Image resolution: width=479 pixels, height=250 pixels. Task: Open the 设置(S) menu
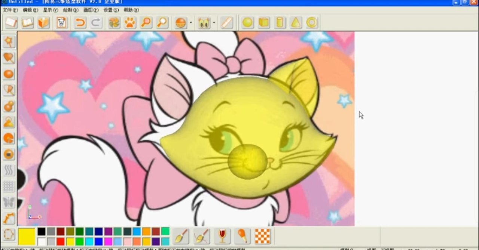tap(111, 10)
